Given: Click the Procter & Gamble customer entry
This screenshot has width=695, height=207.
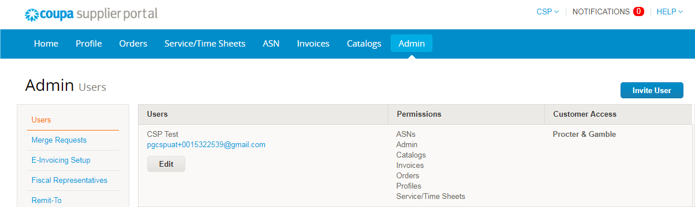Looking at the screenshot, I should tap(584, 135).
